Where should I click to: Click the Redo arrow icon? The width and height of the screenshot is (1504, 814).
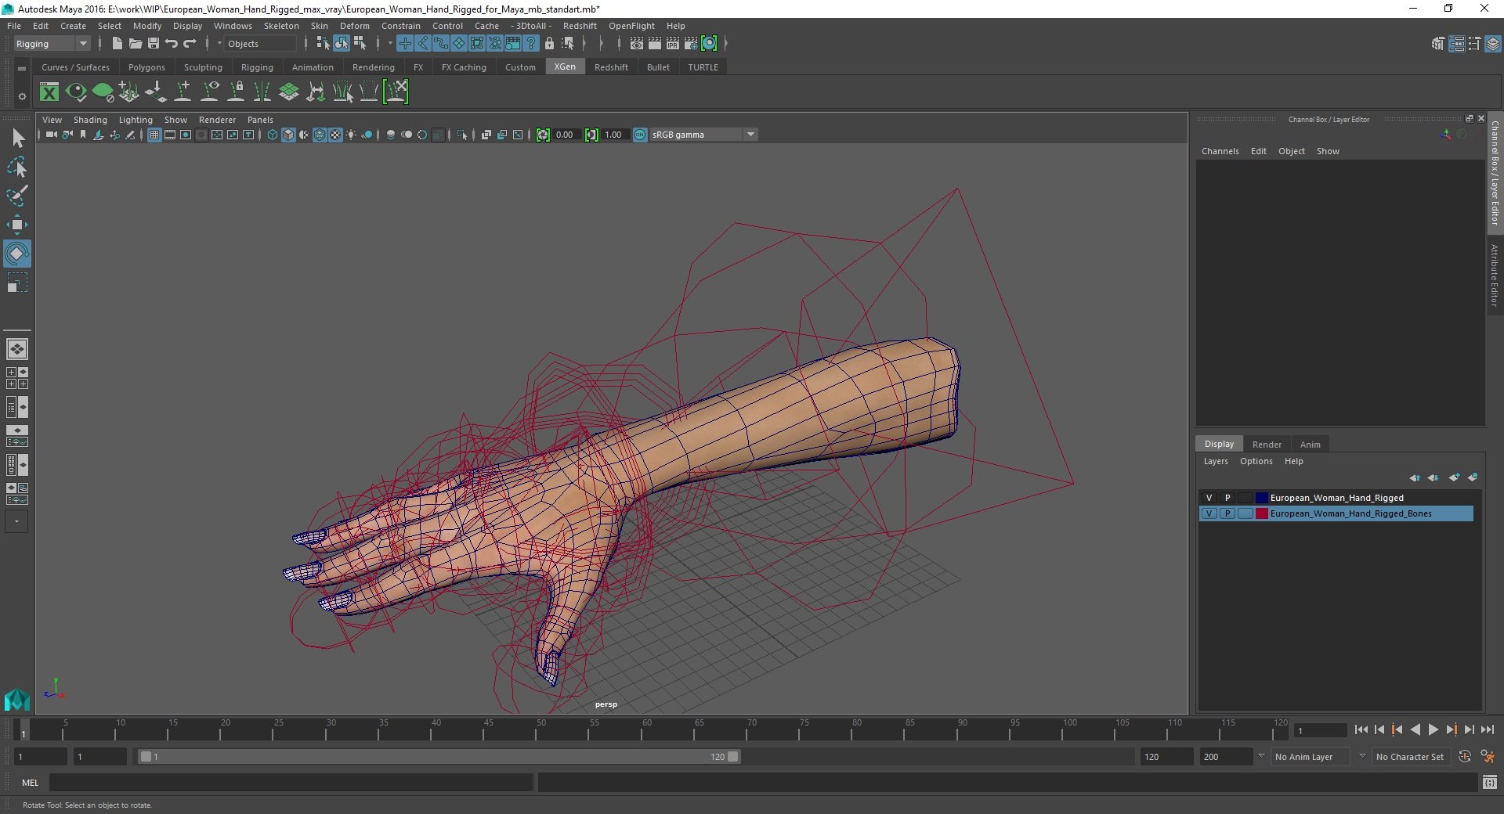click(x=190, y=44)
